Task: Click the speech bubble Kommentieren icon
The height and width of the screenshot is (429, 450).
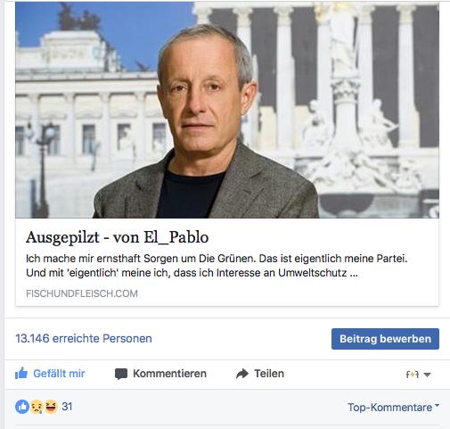Action: pos(121,374)
